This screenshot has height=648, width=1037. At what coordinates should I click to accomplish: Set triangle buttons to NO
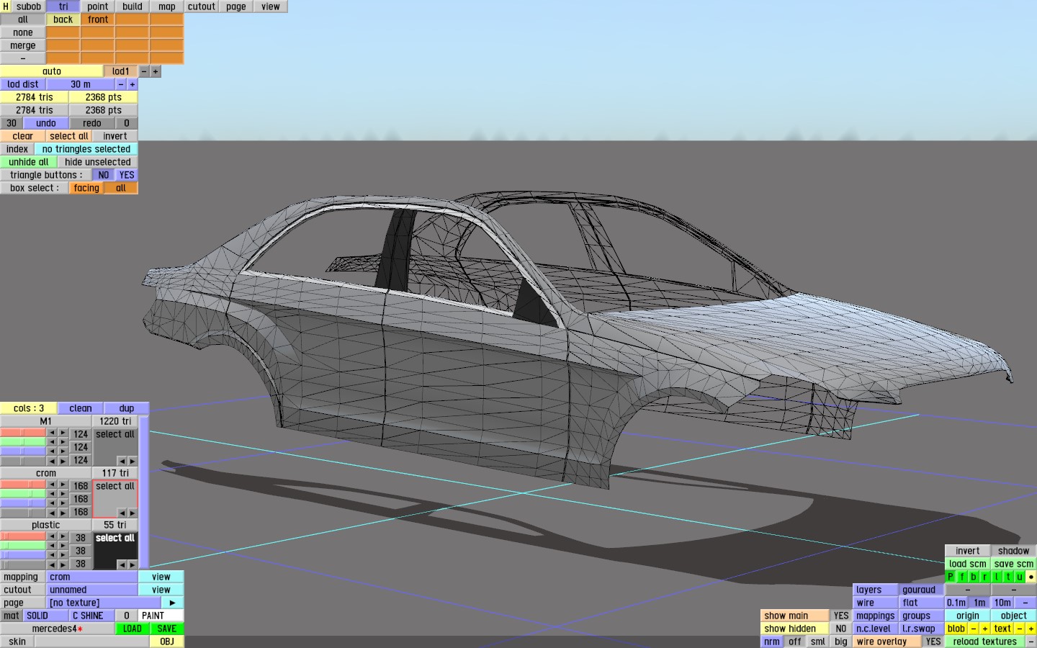click(104, 175)
